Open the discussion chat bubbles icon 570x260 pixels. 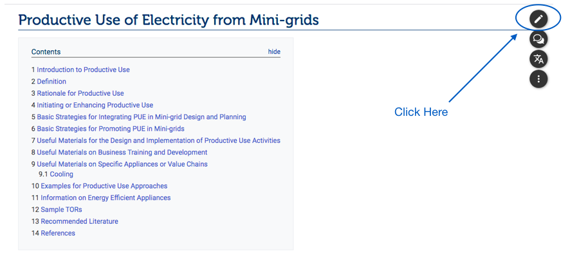pos(538,39)
